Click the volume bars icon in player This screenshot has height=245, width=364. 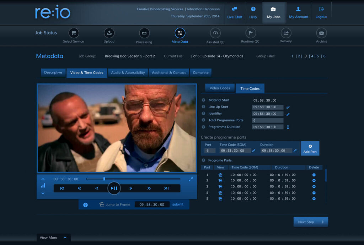coord(43,186)
